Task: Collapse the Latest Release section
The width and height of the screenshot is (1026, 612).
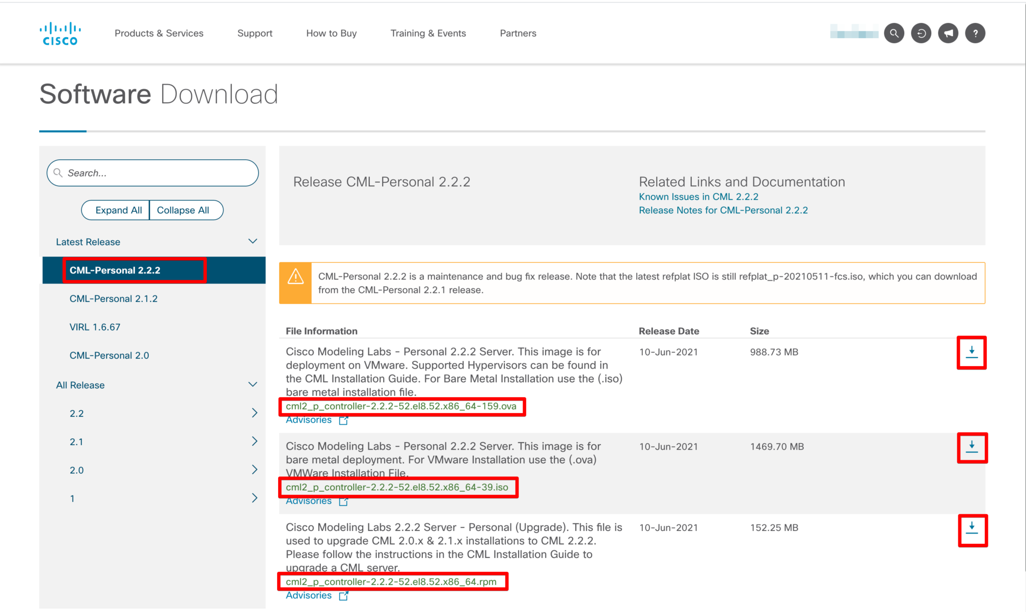Action: coord(252,241)
